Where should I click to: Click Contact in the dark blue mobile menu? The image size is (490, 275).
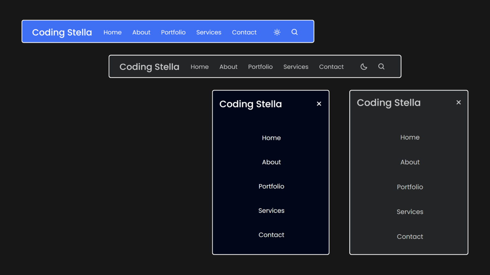click(x=271, y=235)
